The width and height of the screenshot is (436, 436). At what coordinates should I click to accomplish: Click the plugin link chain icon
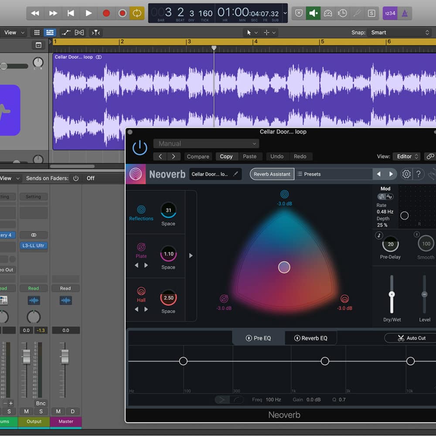[430, 156]
